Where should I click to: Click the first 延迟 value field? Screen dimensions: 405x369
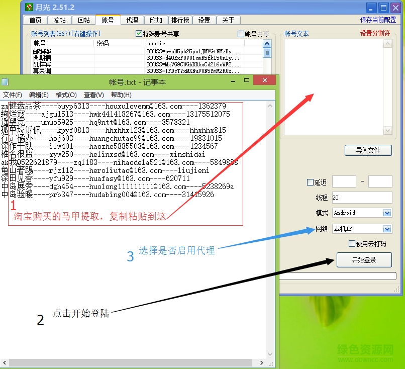(344, 181)
